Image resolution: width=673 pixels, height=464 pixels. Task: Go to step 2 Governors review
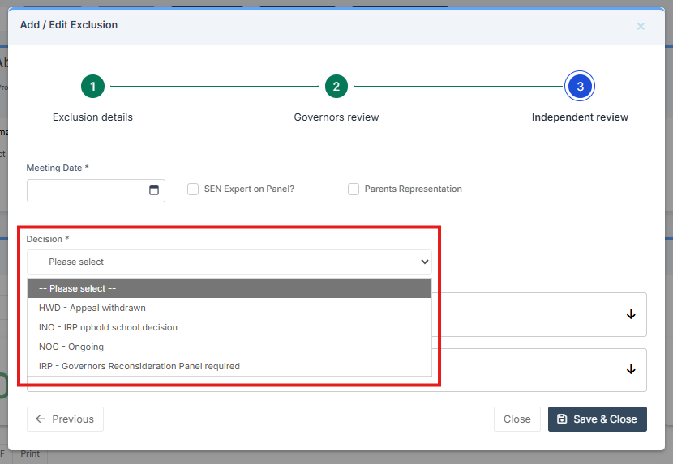(336, 86)
